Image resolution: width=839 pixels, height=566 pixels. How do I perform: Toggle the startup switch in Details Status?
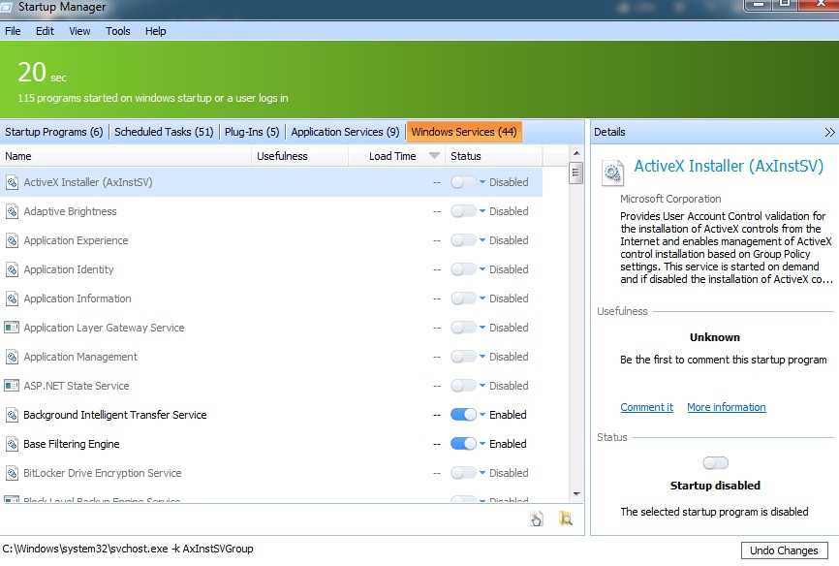[715, 463]
